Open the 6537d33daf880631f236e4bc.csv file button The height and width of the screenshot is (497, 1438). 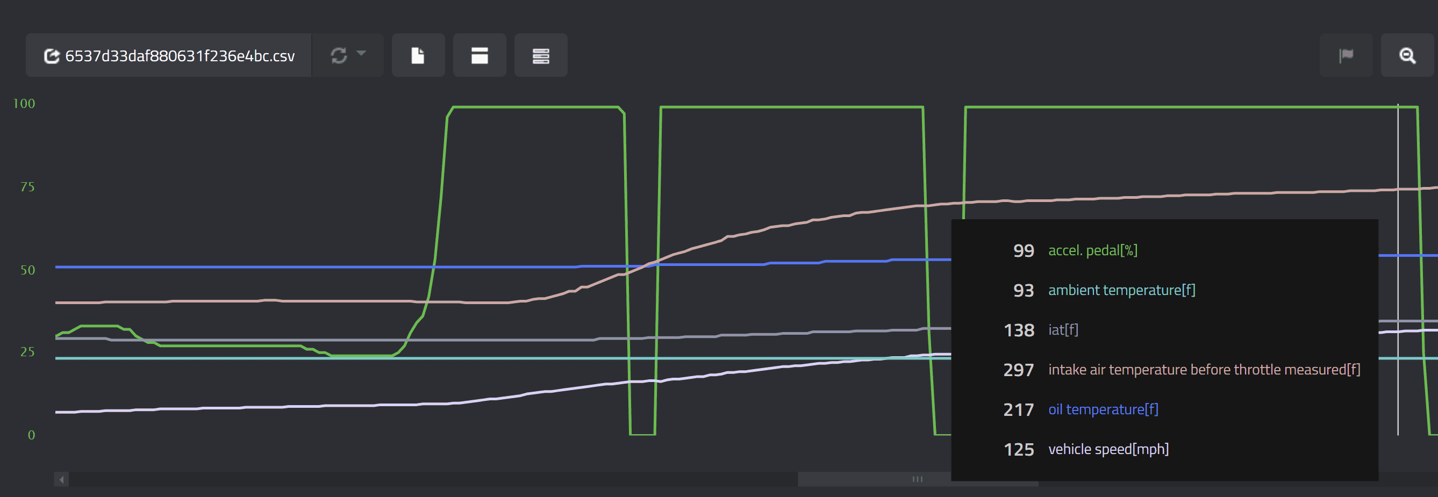169,55
